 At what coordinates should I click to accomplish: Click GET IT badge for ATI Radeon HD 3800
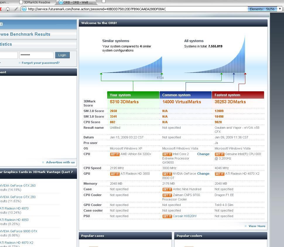(115, 174)
